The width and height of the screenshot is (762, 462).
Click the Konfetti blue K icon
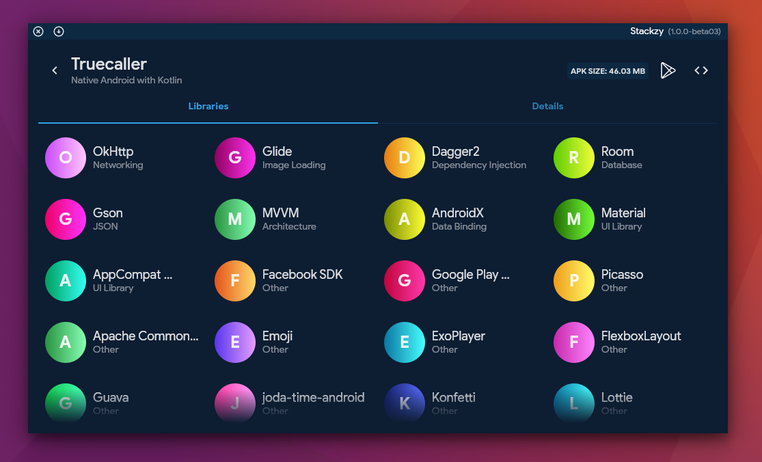click(405, 403)
